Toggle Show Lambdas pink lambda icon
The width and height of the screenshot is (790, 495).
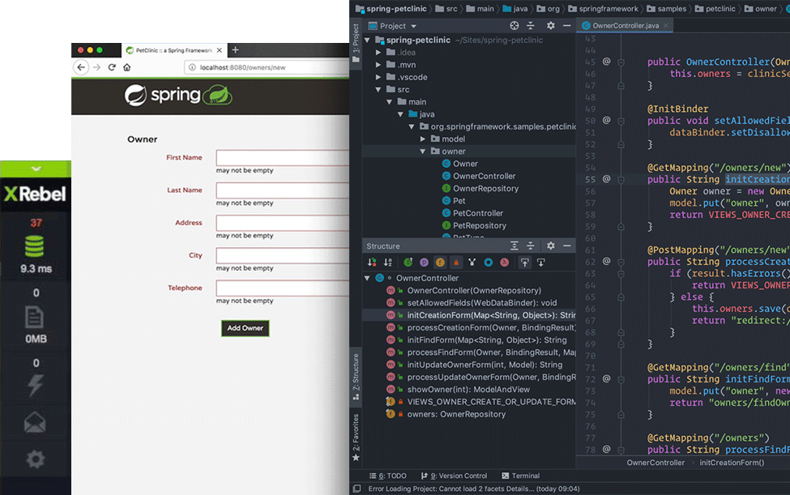tap(504, 262)
